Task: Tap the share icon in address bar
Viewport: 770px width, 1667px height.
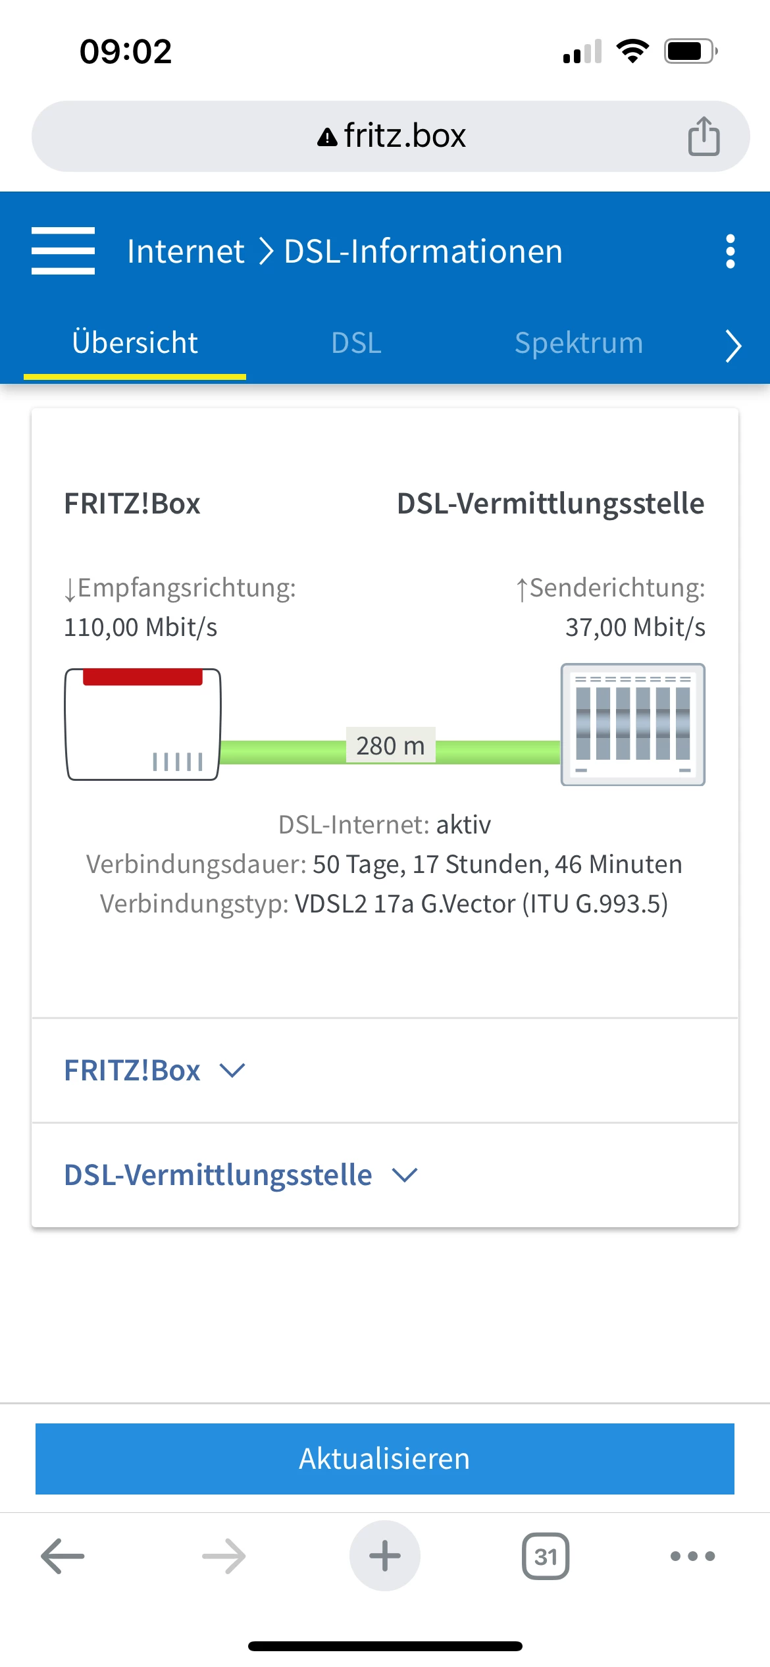Action: [704, 136]
